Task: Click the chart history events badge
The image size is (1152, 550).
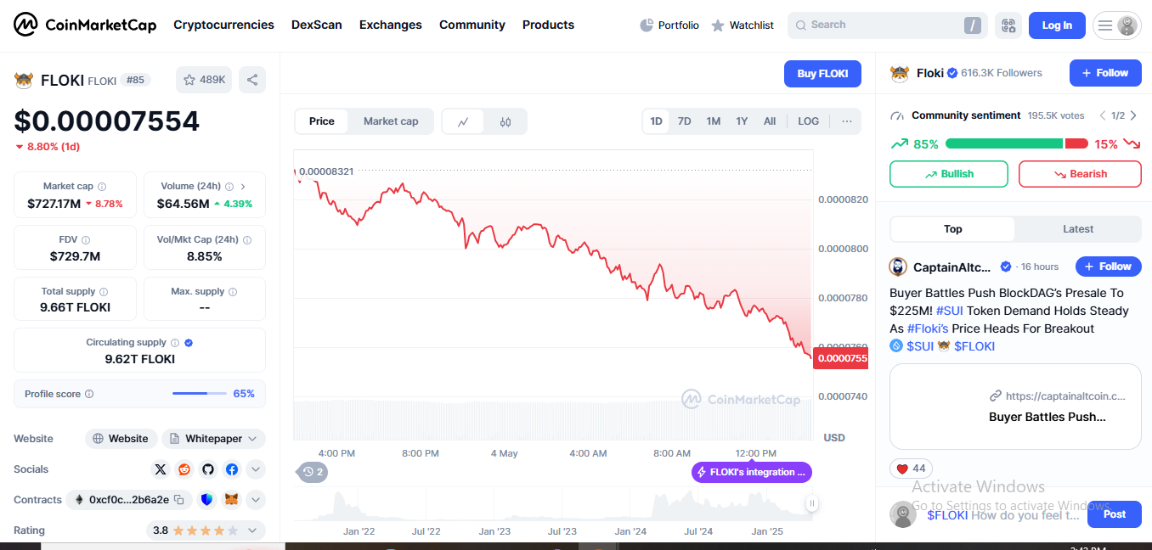Action: (x=312, y=472)
